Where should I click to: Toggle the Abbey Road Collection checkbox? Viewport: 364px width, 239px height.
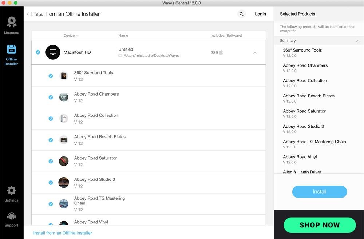[x=51, y=119]
